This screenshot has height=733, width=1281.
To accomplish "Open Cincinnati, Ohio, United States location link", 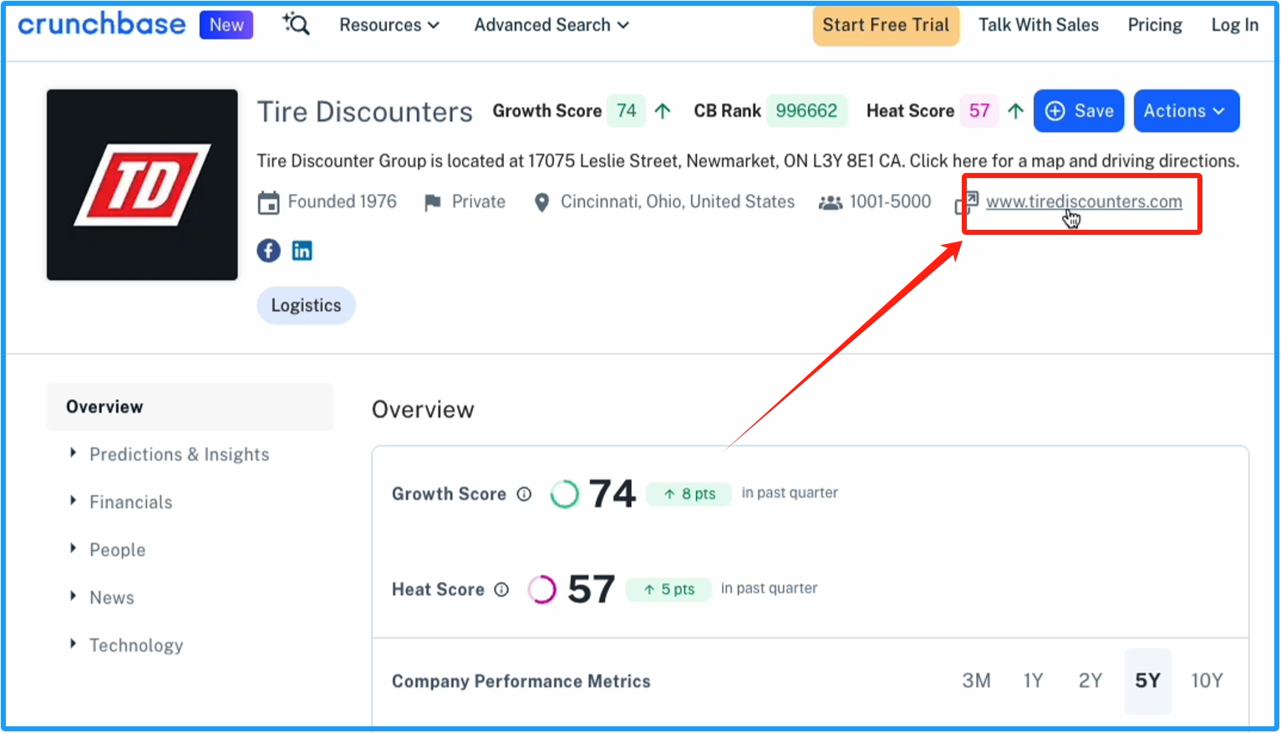I will point(678,201).
